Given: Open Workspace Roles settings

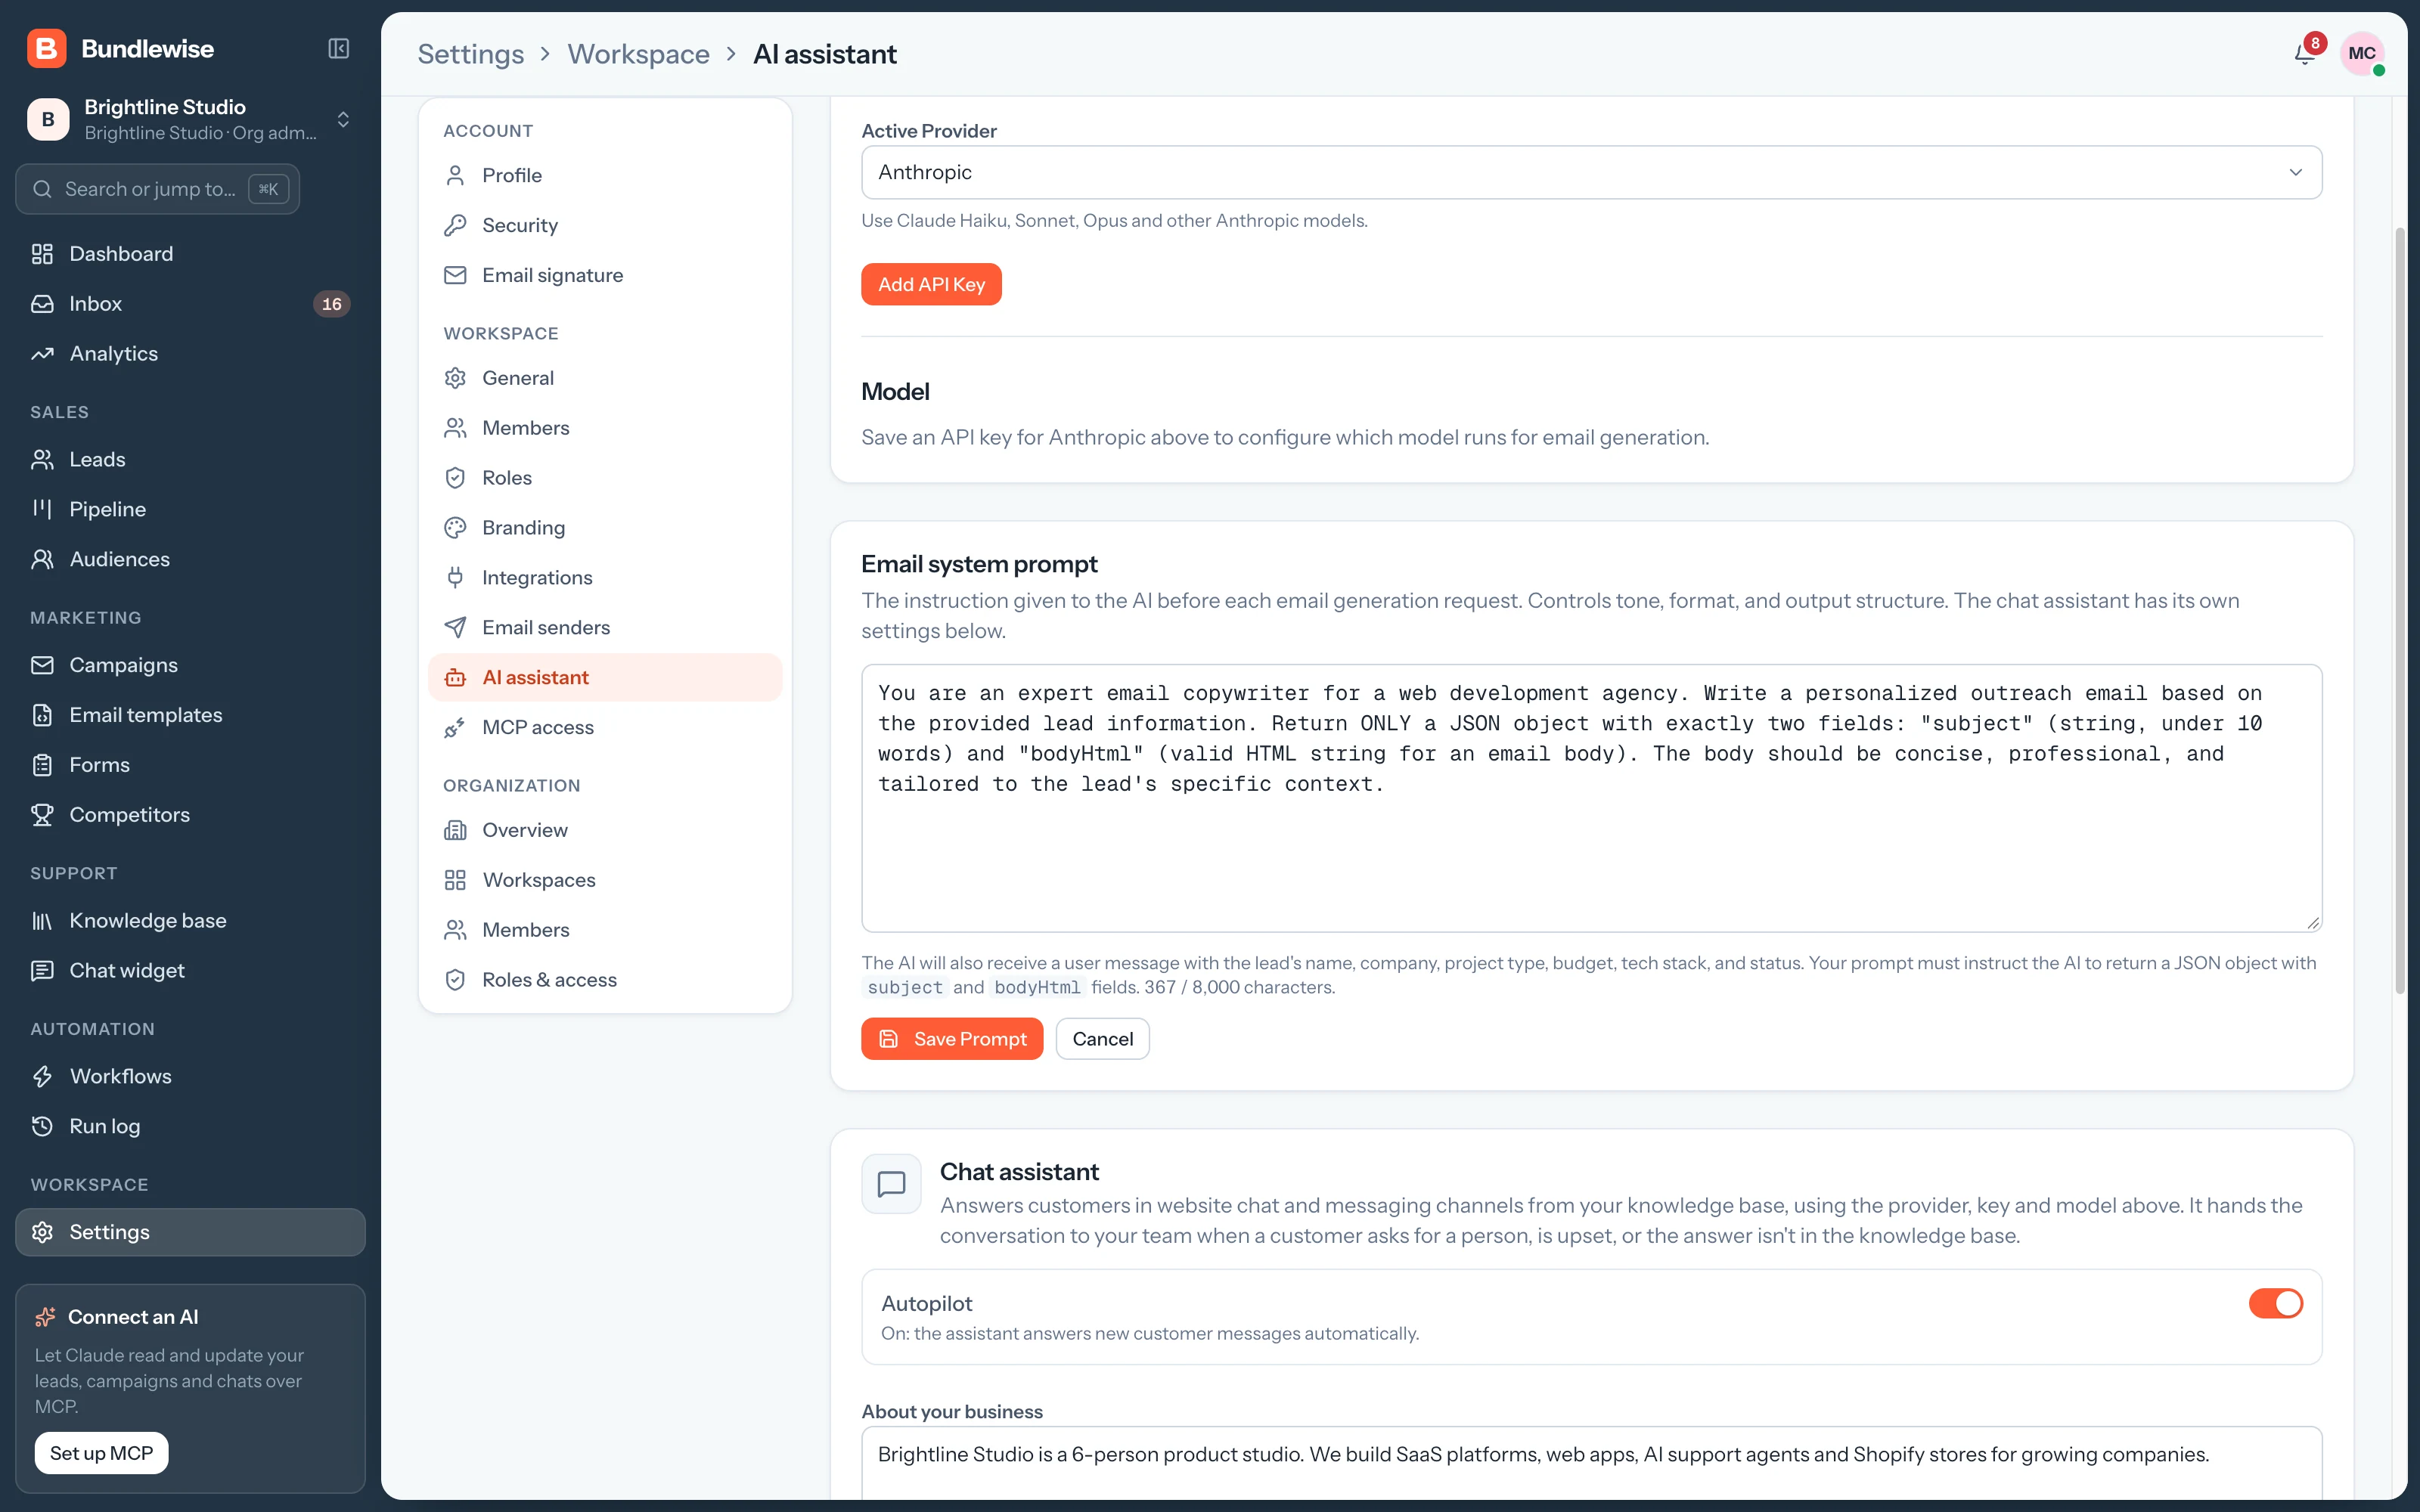Looking at the screenshot, I should (605, 478).
